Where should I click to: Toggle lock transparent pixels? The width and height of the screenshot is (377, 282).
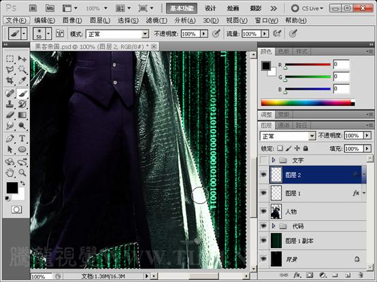pos(280,149)
